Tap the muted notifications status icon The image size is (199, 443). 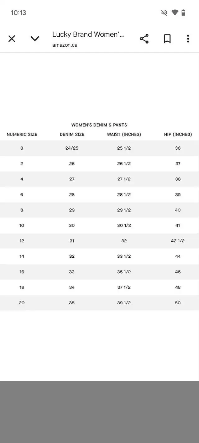coord(164,12)
